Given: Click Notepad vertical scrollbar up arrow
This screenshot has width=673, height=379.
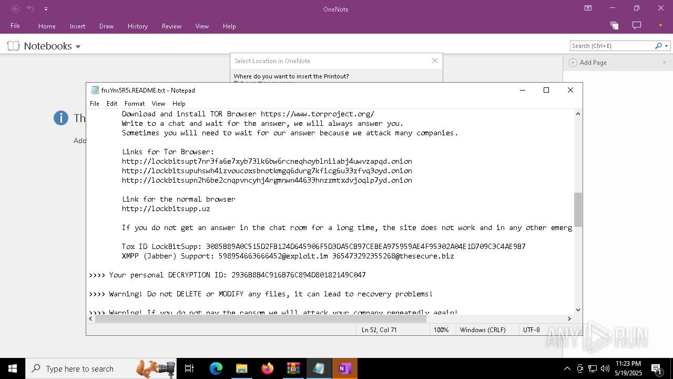Looking at the screenshot, I should point(578,114).
